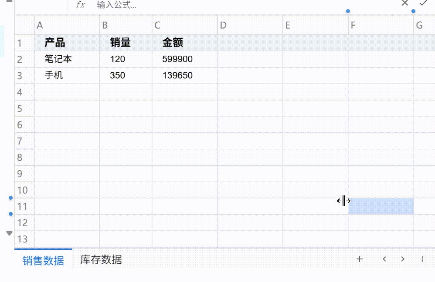Add a new sheet with plus icon
The image size is (435, 282).
(360, 259)
